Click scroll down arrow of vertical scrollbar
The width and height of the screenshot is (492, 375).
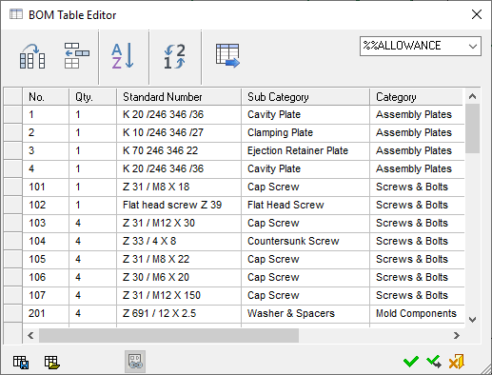[472, 320]
